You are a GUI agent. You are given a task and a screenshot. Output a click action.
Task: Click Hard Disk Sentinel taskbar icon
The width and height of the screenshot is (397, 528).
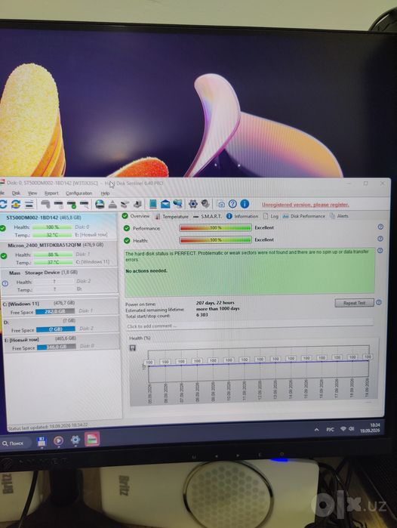pos(92,439)
